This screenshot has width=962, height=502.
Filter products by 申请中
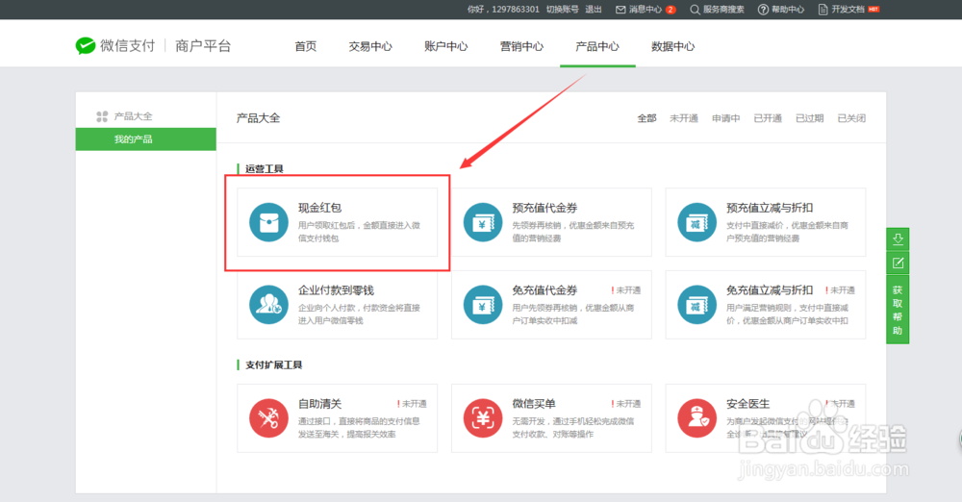[x=725, y=118]
